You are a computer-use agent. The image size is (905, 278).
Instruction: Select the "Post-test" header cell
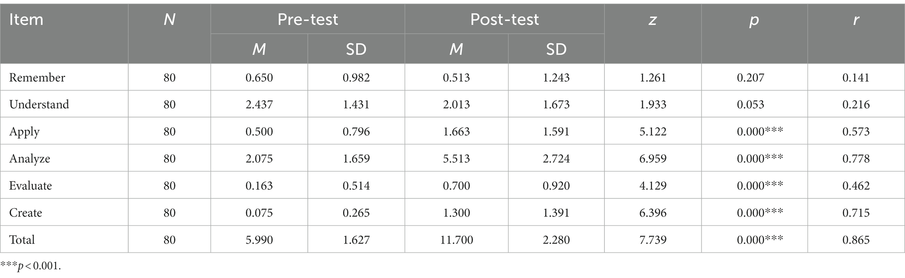click(504, 20)
